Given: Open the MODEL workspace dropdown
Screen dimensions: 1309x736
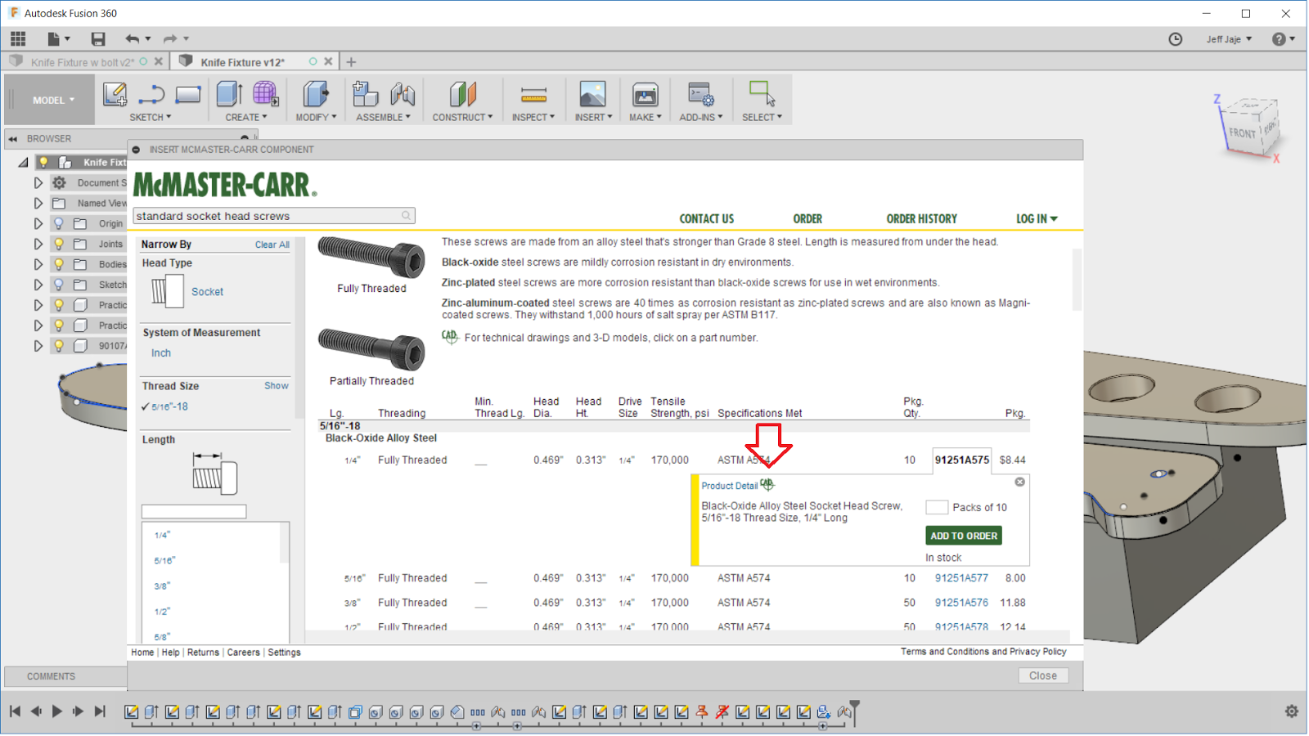Looking at the screenshot, I should (x=49, y=99).
